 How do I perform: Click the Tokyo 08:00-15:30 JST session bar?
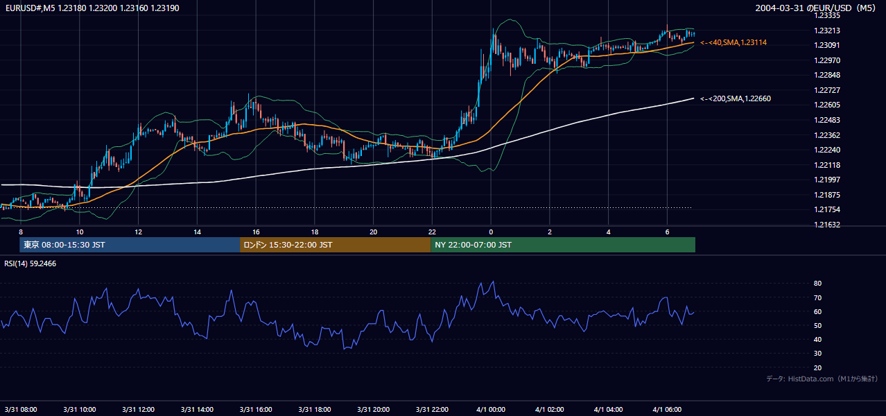[130, 245]
